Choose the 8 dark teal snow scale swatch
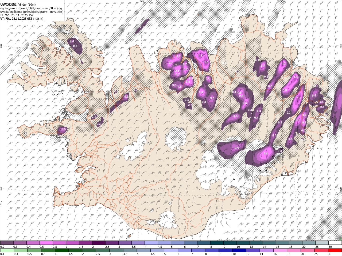Viewport: 342px width, 256px height. click(x=217, y=243)
